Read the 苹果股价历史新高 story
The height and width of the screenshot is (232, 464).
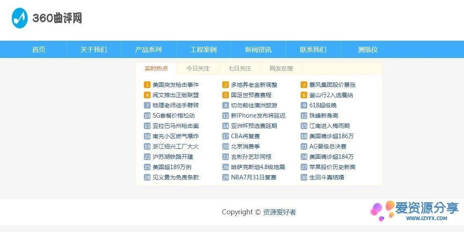click(332, 167)
